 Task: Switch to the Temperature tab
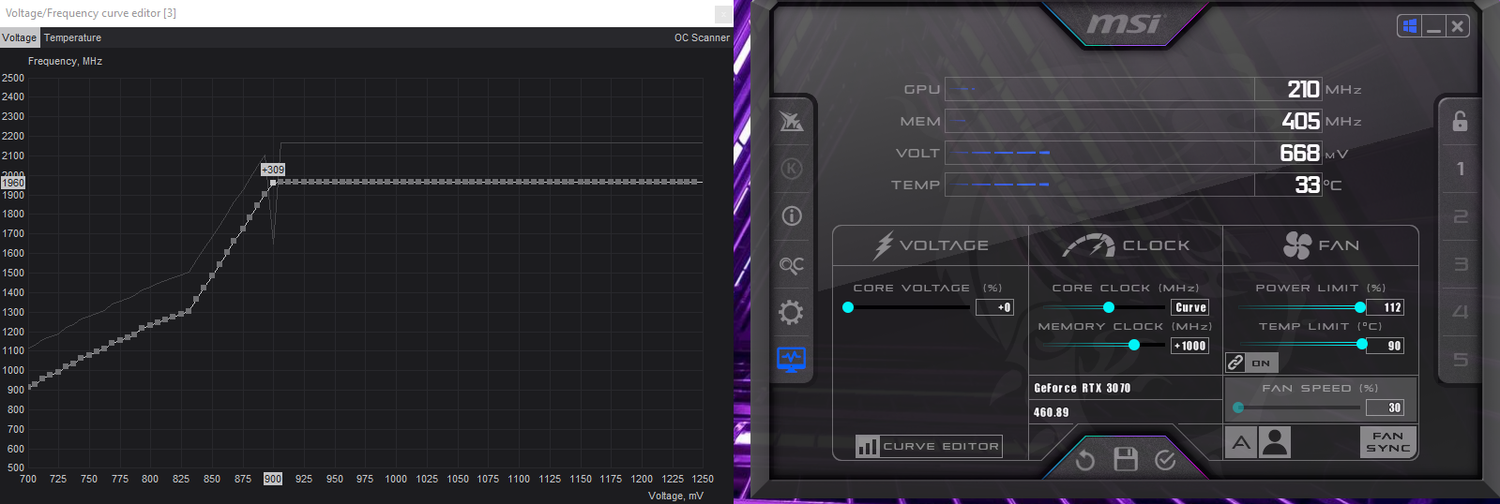[x=72, y=37]
